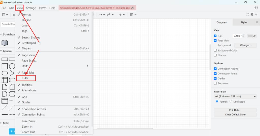Open the grid color swatch picker
This screenshot has height=136, width=260.
pyautogui.click(x=252, y=36)
